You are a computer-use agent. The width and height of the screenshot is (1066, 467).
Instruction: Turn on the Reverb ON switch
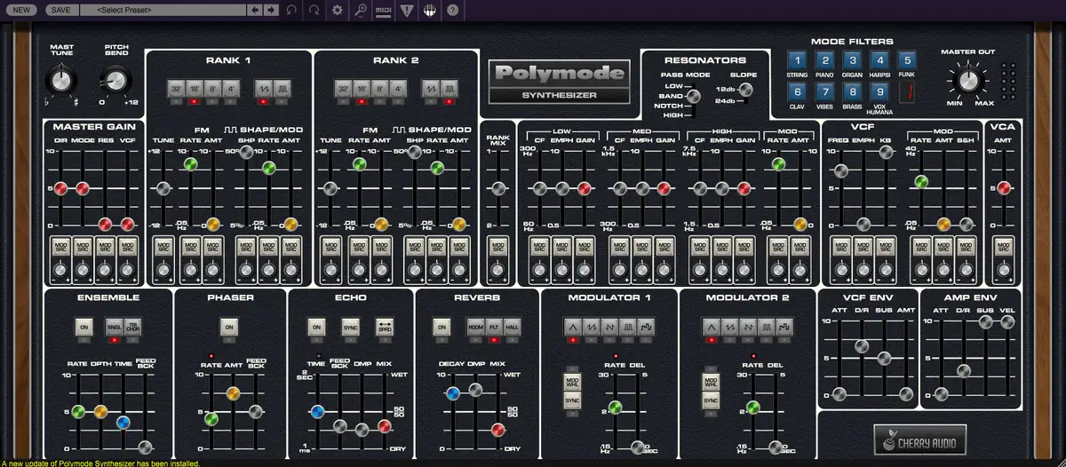click(x=442, y=327)
